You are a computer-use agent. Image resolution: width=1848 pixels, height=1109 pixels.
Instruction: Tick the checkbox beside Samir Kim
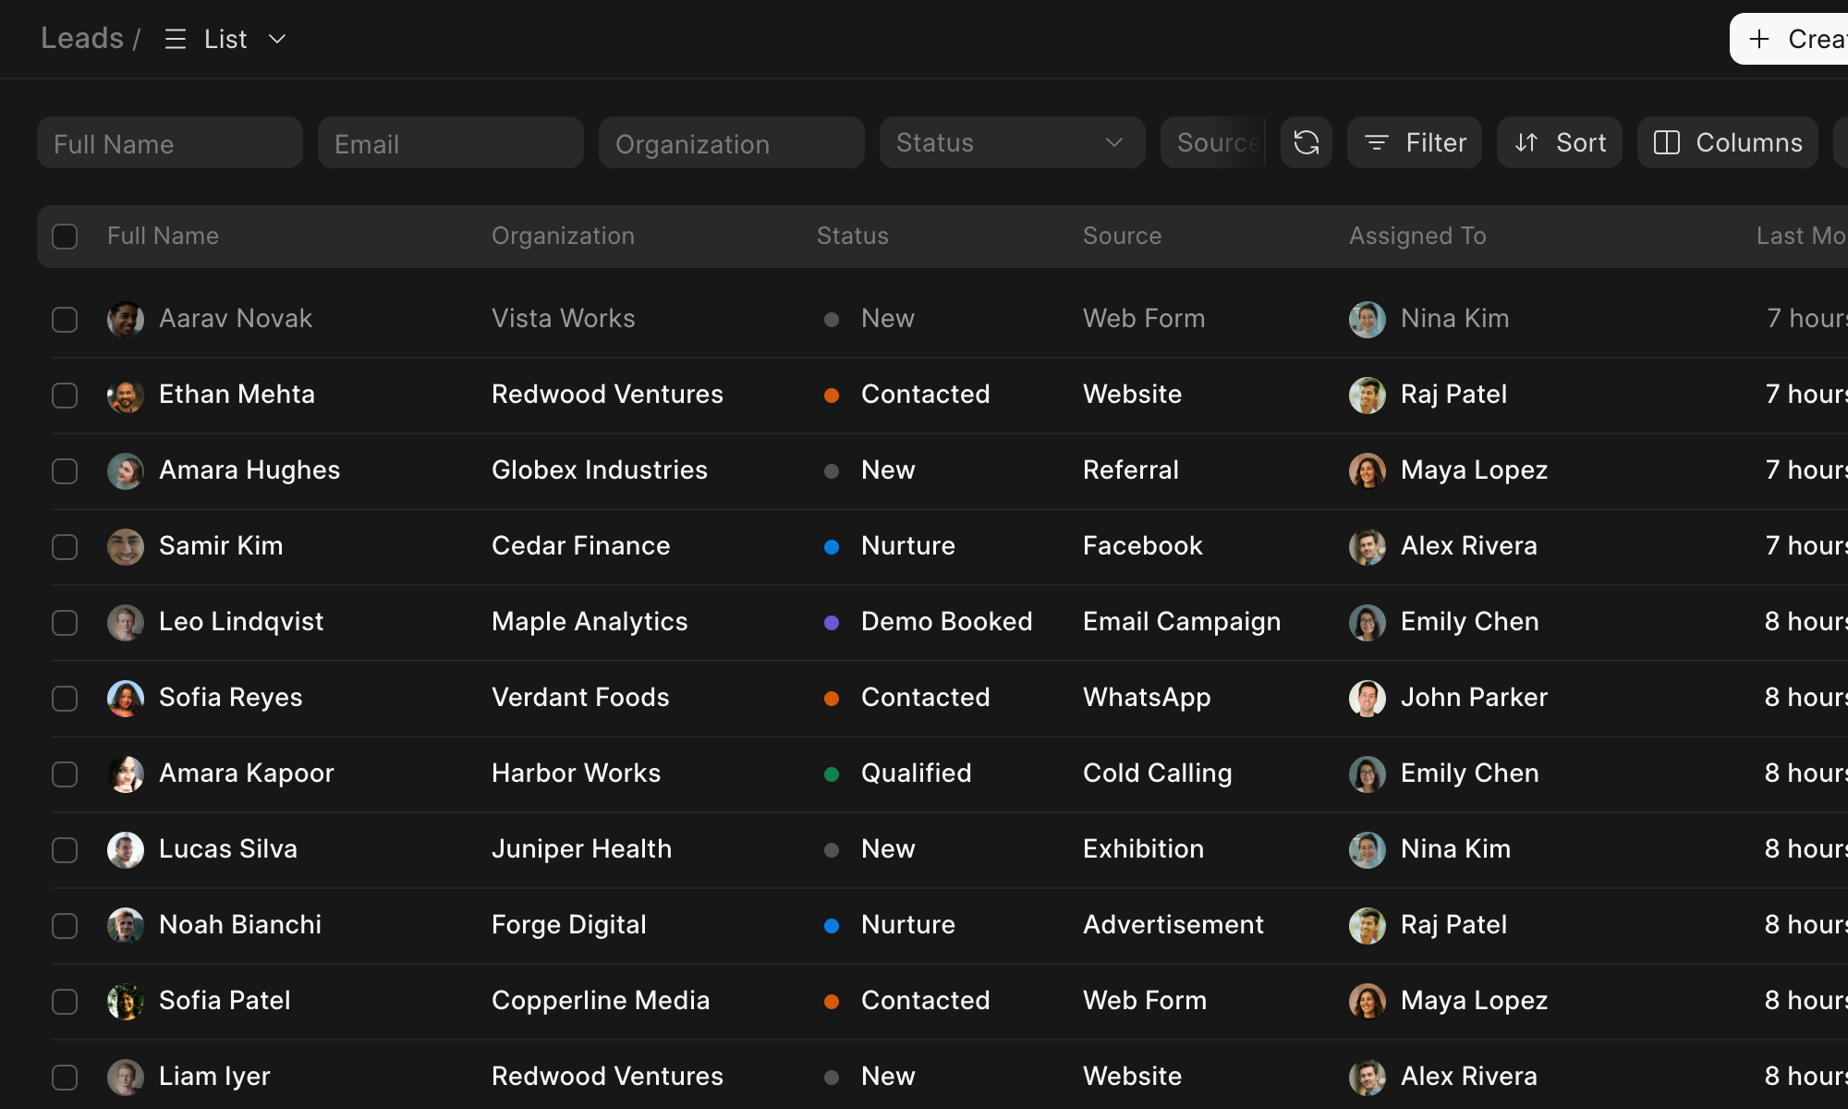[x=65, y=547]
